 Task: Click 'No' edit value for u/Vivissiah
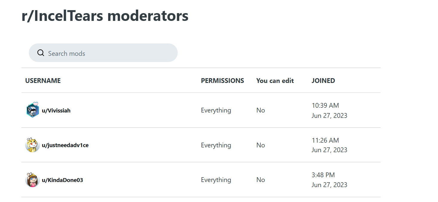pyautogui.click(x=261, y=110)
